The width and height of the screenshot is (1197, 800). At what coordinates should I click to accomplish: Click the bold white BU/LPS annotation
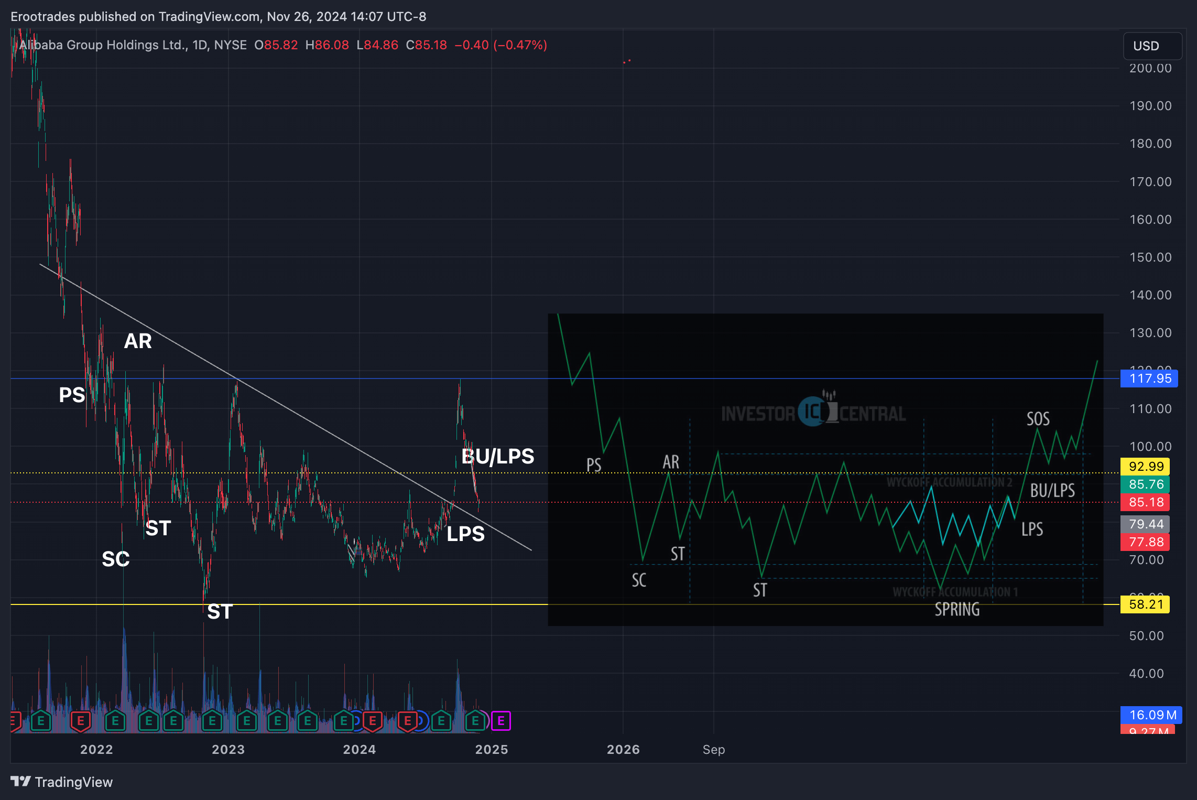pos(498,456)
